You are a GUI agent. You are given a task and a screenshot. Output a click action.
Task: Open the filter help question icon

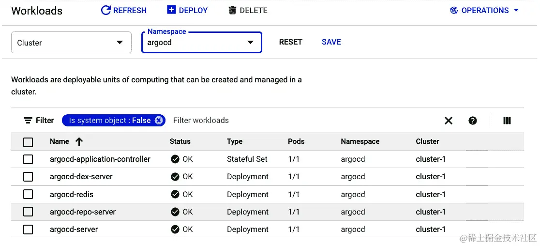pyautogui.click(x=473, y=121)
